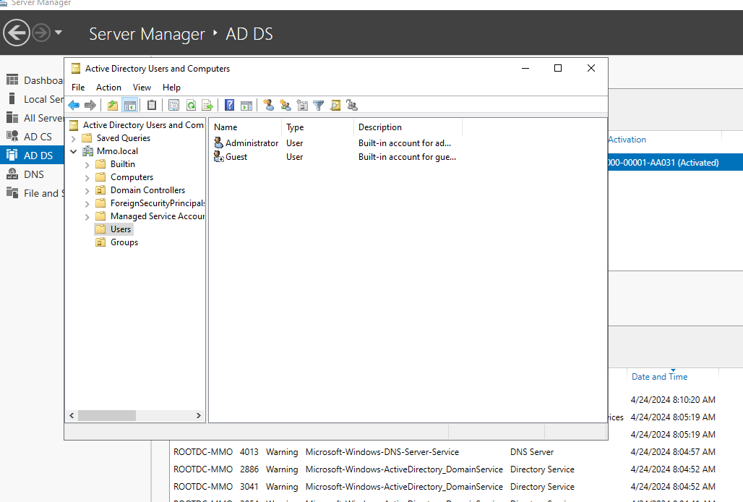
Task: Click the Groups OU folder icon
Action: [x=100, y=242]
